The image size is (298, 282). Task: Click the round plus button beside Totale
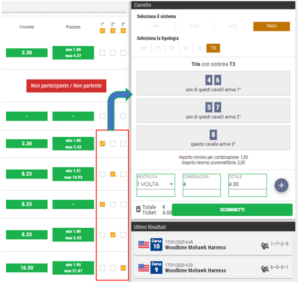(x=281, y=185)
